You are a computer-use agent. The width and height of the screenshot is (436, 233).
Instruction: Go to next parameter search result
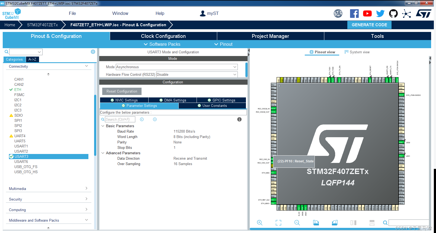tap(155, 119)
